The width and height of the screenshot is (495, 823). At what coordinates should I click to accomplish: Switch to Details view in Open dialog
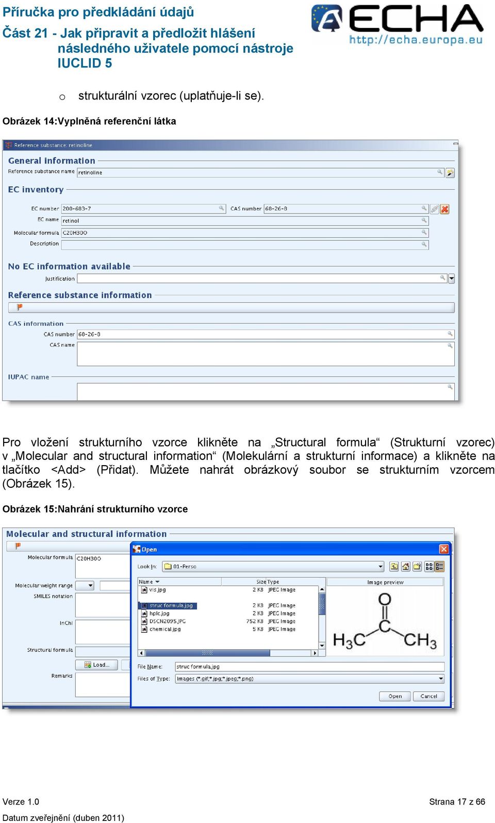(x=439, y=566)
